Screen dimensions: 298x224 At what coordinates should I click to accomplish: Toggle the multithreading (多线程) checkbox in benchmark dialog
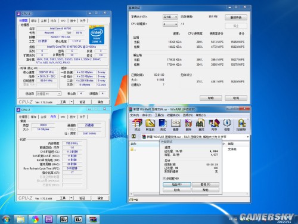pyautogui.click(x=164, y=178)
